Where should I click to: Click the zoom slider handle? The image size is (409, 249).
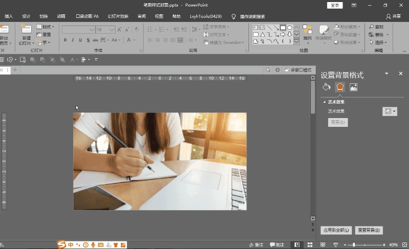pyautogui.click(x=354, y=244)
